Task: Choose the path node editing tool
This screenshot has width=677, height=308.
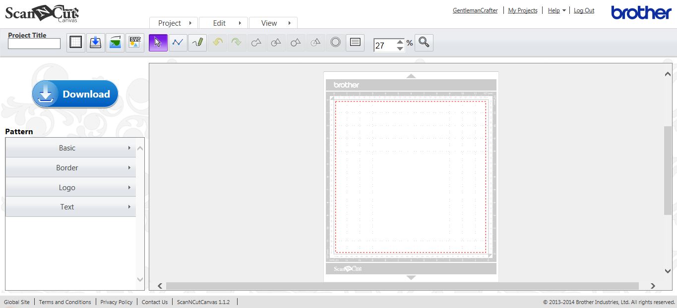Action: coord(178,43)
